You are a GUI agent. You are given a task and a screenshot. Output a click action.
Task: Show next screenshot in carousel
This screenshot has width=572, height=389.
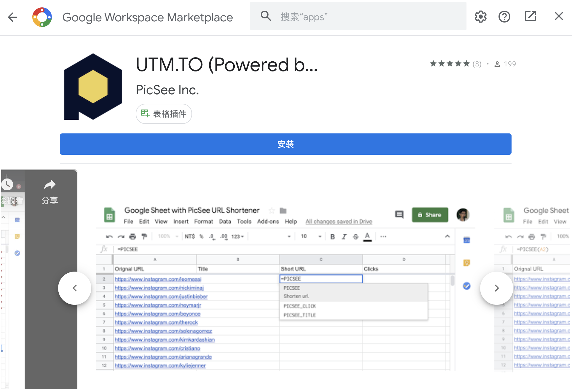coord(497,288)
